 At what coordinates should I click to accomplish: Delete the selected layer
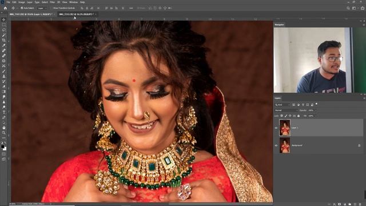[360, 204]
